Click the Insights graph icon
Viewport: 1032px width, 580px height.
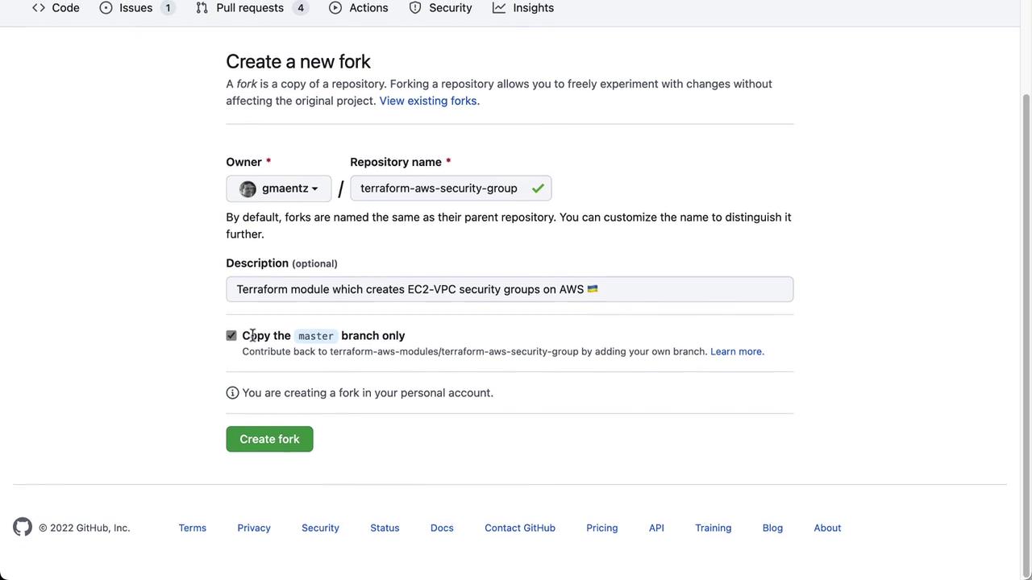499,8
